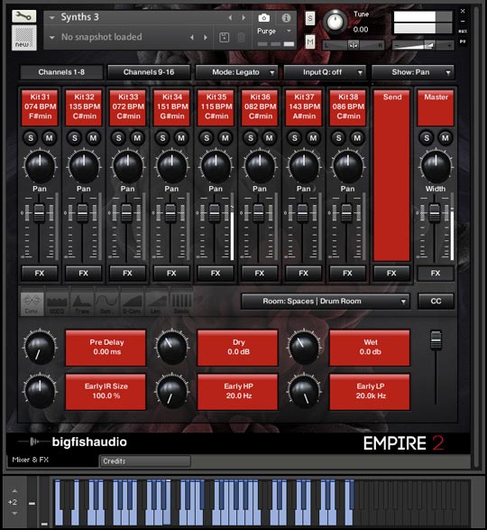Mute the Kit 38 channel
487x530 pixels.
357,138
